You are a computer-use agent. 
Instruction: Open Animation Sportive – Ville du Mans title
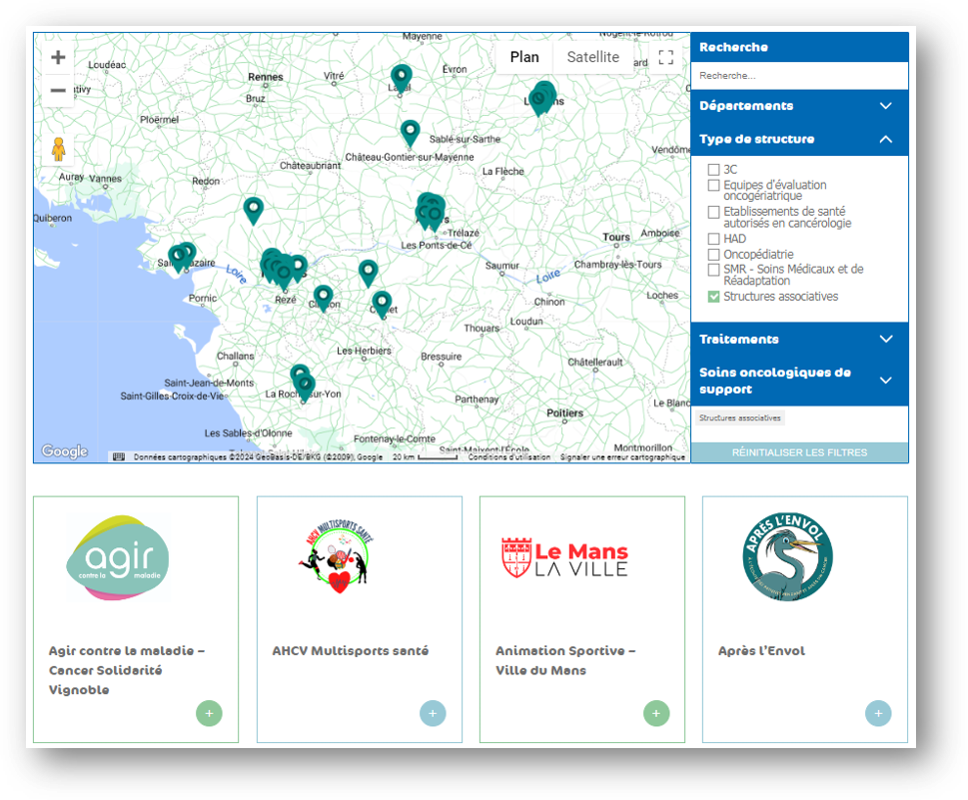[564, 660]
